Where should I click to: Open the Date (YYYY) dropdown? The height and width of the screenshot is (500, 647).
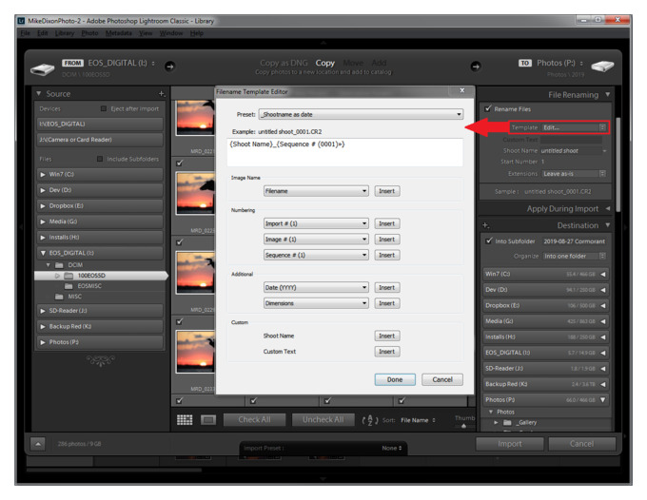[x=315, y=287]
